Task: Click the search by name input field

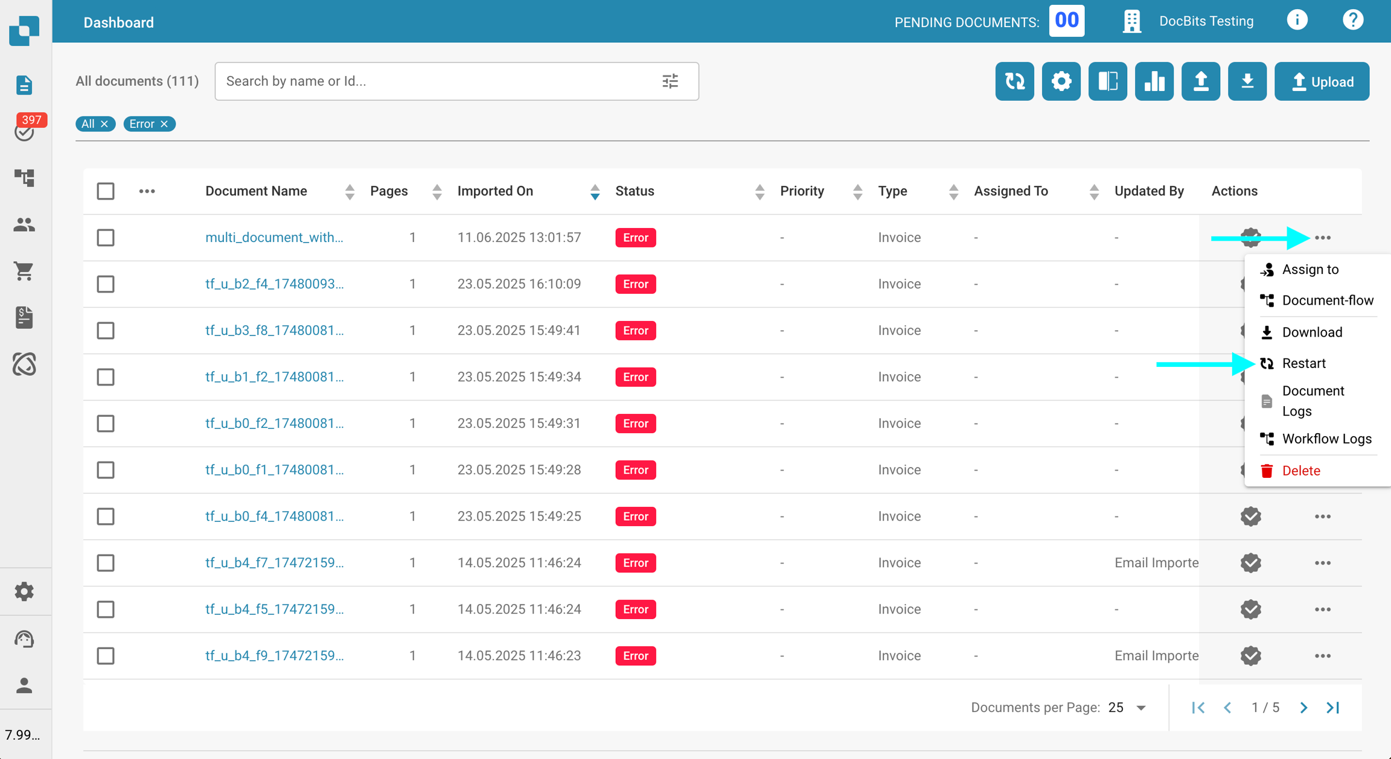Action: point(435,81)
